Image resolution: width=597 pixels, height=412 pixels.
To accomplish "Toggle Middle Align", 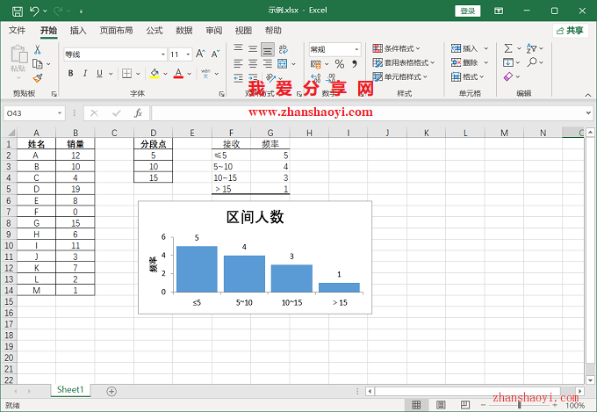I will pos(253,49).
